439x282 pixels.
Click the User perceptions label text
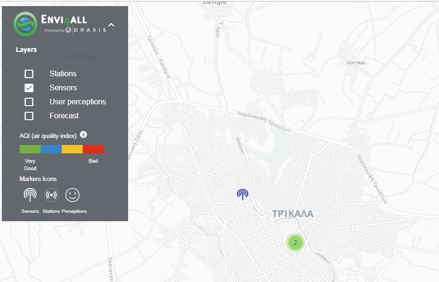(78, 102)
